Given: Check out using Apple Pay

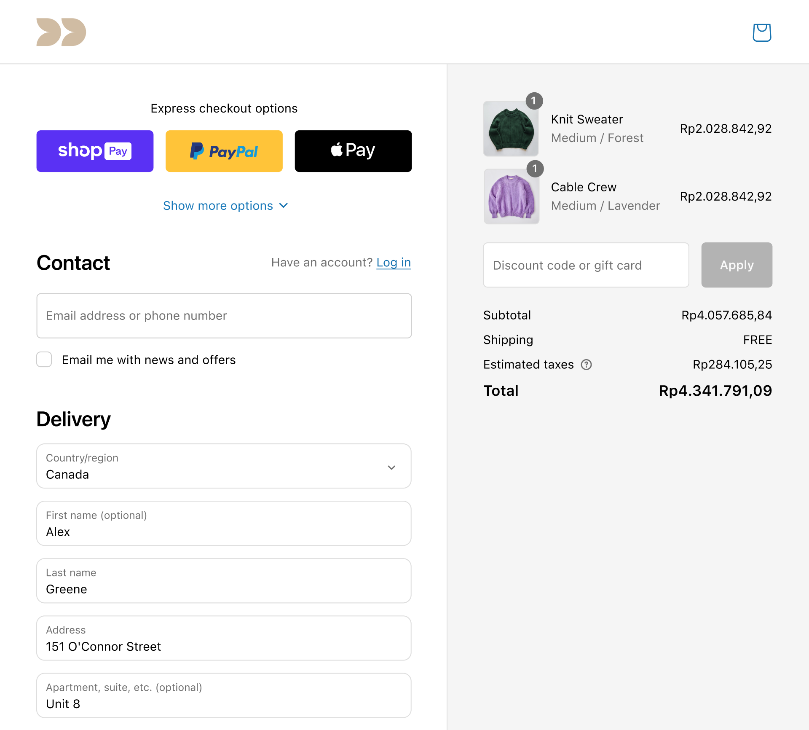Looking at the screenshot, I should 353,151.
